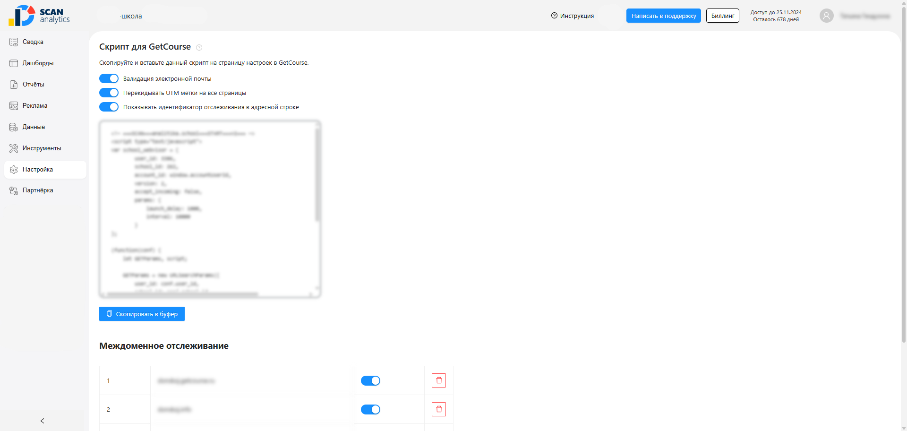Screen dimensions: 907x431
Task: Toggle Перекидывать UTM метки switch
Action: coord(109,93)
